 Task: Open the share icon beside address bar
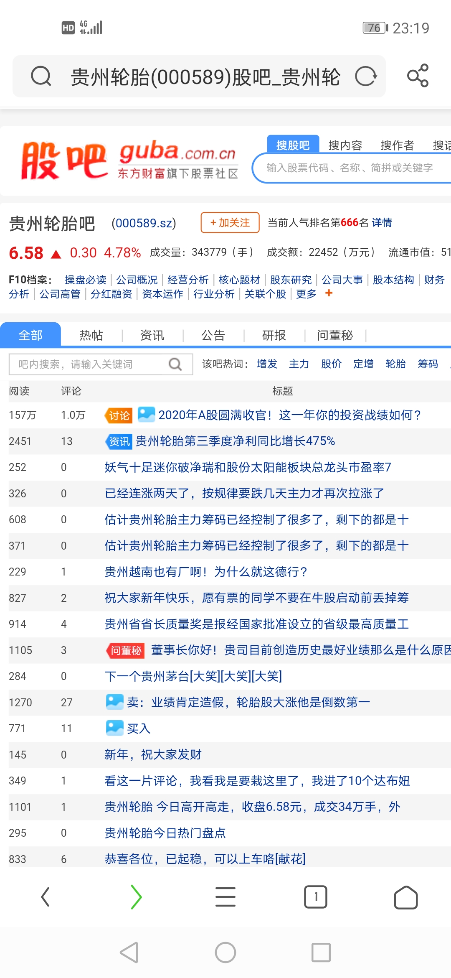[x=418, y=76]
